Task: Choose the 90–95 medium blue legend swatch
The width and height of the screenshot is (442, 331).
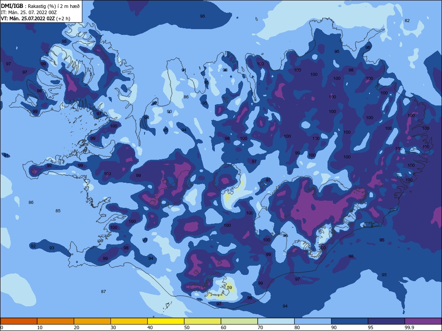Action: pyautogui.click(x=350, y=321)
